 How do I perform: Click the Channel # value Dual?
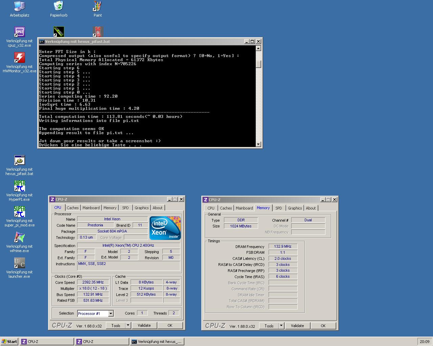[x=308, y=220]
